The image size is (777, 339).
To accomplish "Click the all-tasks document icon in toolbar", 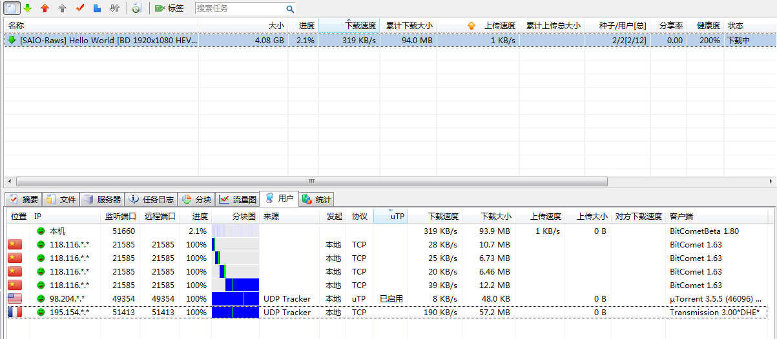I will coord(11,8).
